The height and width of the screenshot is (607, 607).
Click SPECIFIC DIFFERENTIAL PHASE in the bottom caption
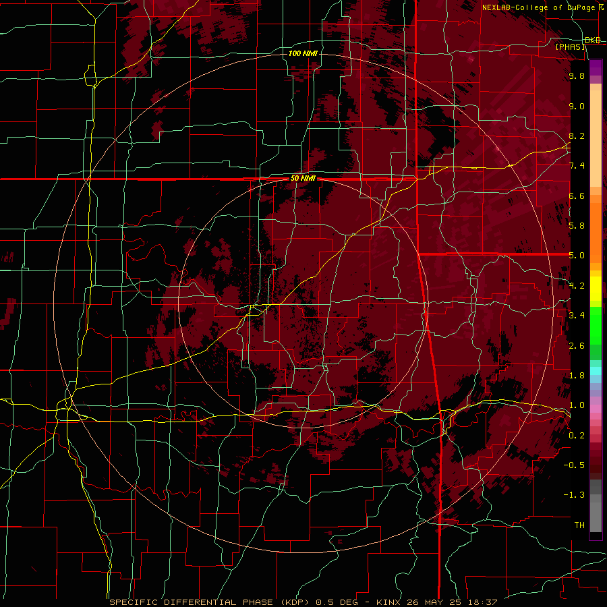pos(192,602)
